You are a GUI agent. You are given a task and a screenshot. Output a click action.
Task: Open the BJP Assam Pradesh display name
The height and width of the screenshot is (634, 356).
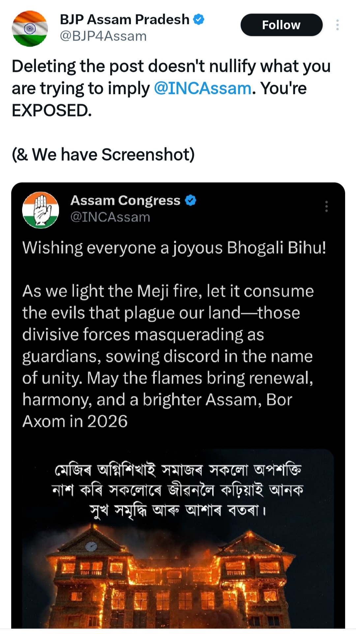pyautogui.click(x=124, y=20)
